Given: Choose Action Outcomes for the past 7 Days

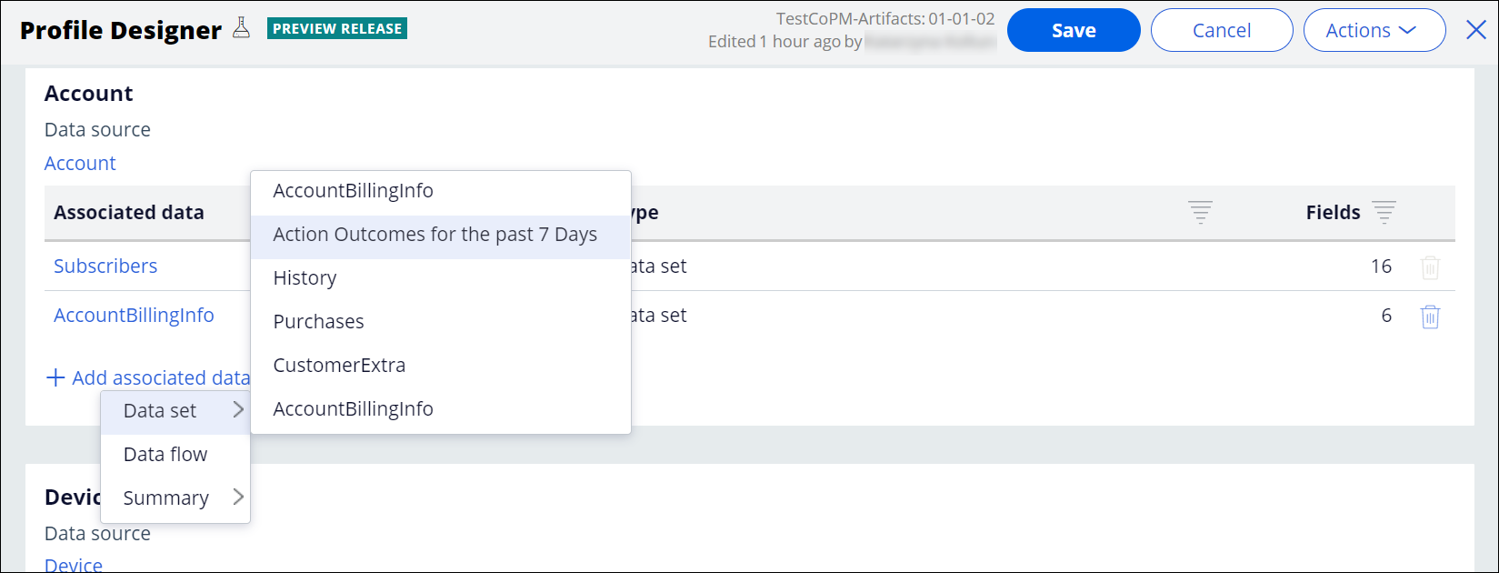Looking at the screenshot, I should point(435,235).
